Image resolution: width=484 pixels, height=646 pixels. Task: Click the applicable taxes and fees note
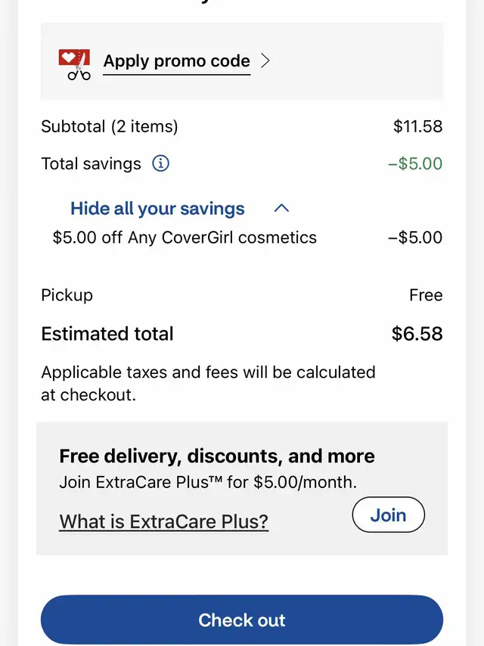208,384
